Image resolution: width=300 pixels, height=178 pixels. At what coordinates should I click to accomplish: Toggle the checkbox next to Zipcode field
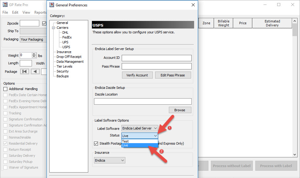[44, 23]
